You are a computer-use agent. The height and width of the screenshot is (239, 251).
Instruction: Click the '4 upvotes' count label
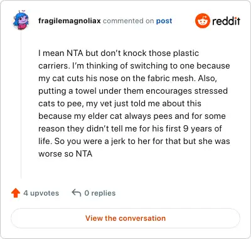[41, 193]
